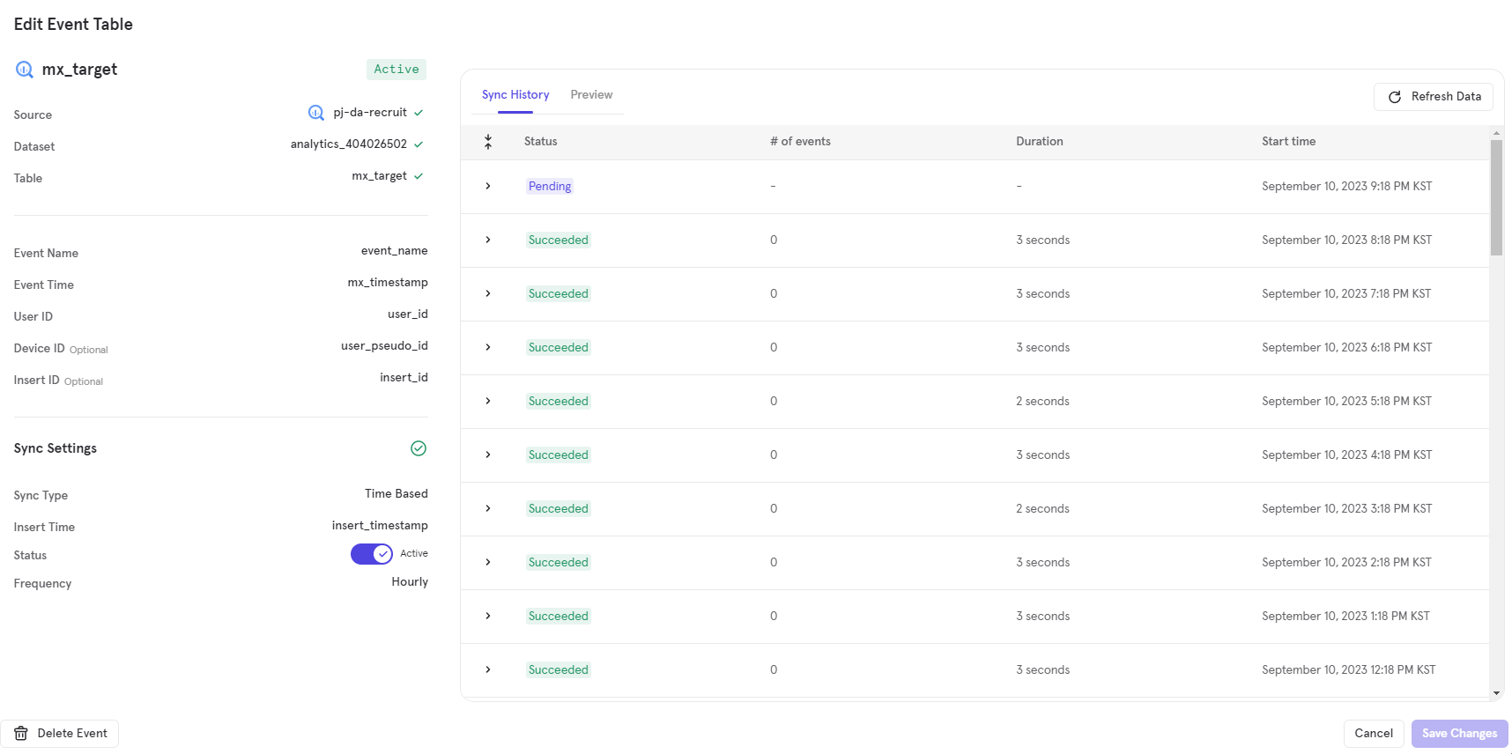Image resolution: width=1512 pixels, height=754 pixels.
Task: Switch to the Preview tab
Action: [x=591, y=95]
